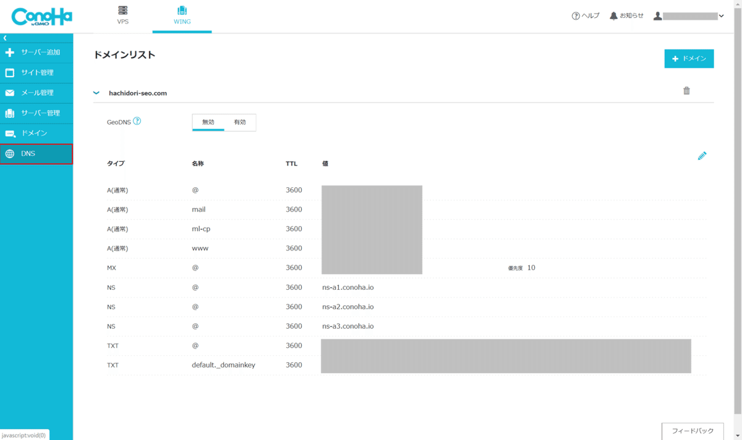This screenshot has width=742, height=440.
Task: Open サーバー管理 in the sidebar
Action: point(36,113)
